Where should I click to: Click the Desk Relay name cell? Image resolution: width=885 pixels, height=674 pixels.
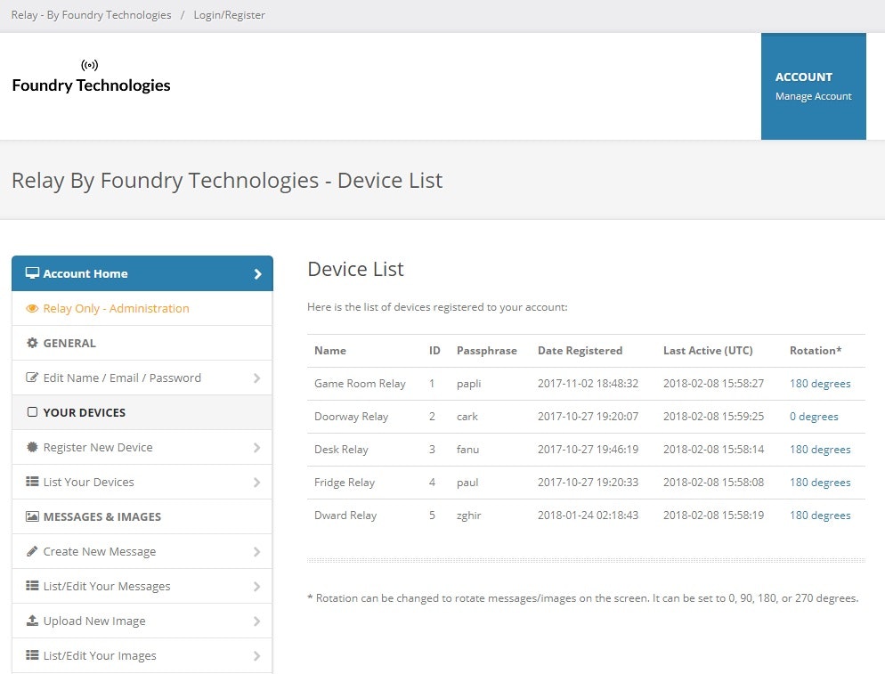click(x=341, y=450)
